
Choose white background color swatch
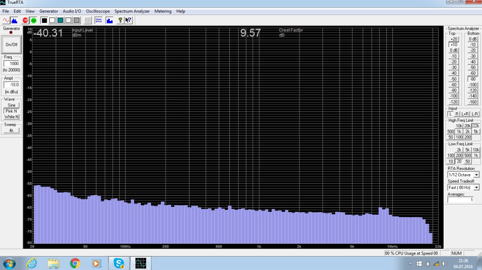(x=52, y=20)
